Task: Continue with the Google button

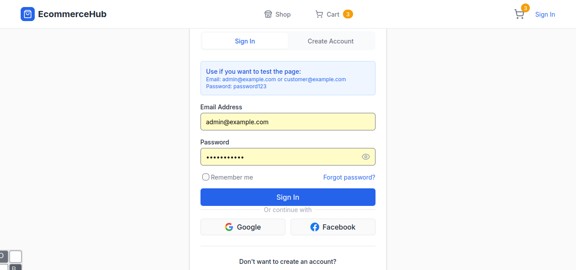Action: (x=243, y=227)
